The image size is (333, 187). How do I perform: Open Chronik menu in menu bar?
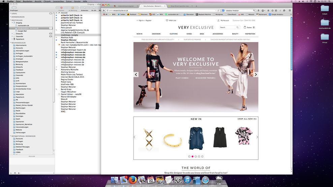[x=47, y=1]
